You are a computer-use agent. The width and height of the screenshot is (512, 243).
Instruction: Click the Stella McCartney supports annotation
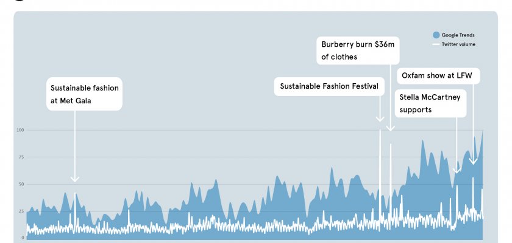point(430,103)
